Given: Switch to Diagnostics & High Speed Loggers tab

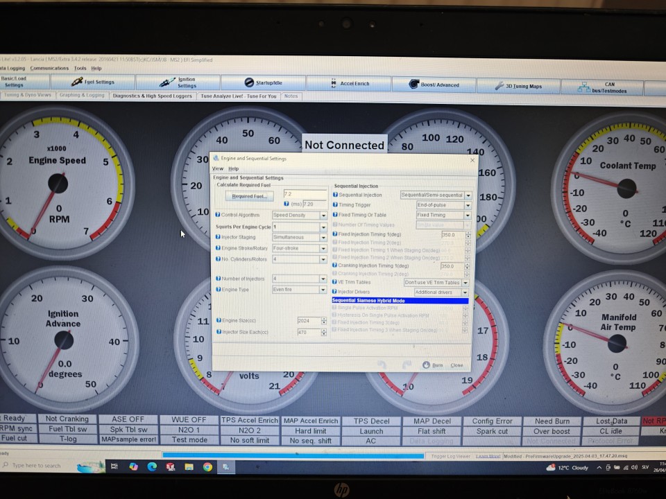Looking at the screenshot, I should click(x=152, y=96).
